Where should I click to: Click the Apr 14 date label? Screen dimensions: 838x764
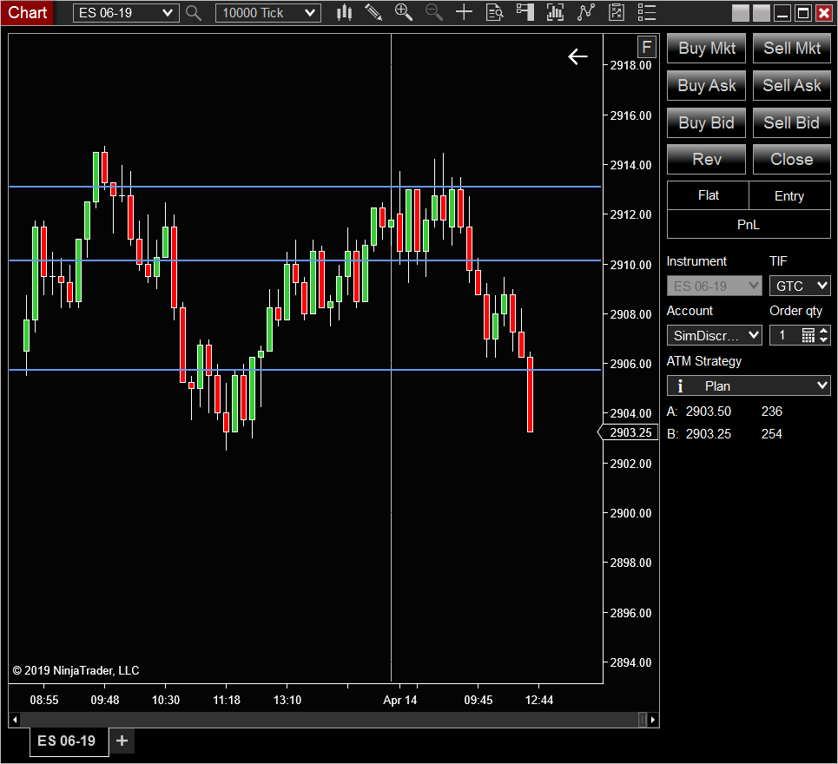click(x=399, y=700)
